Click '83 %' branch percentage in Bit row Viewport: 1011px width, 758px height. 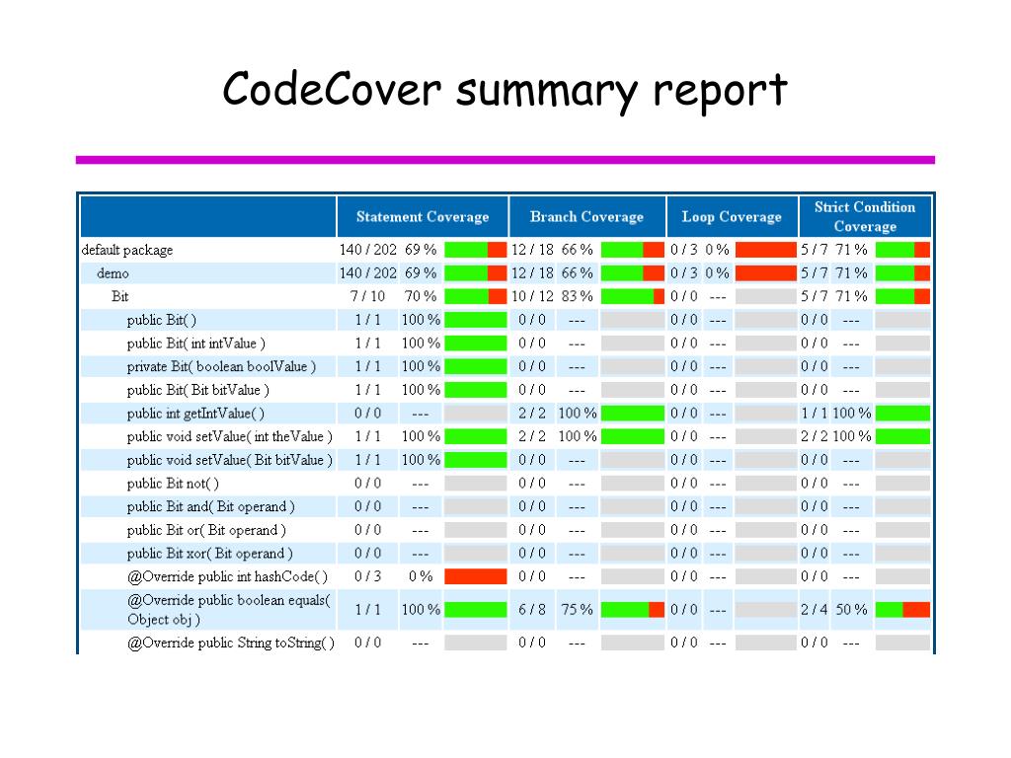coord(577,296)
